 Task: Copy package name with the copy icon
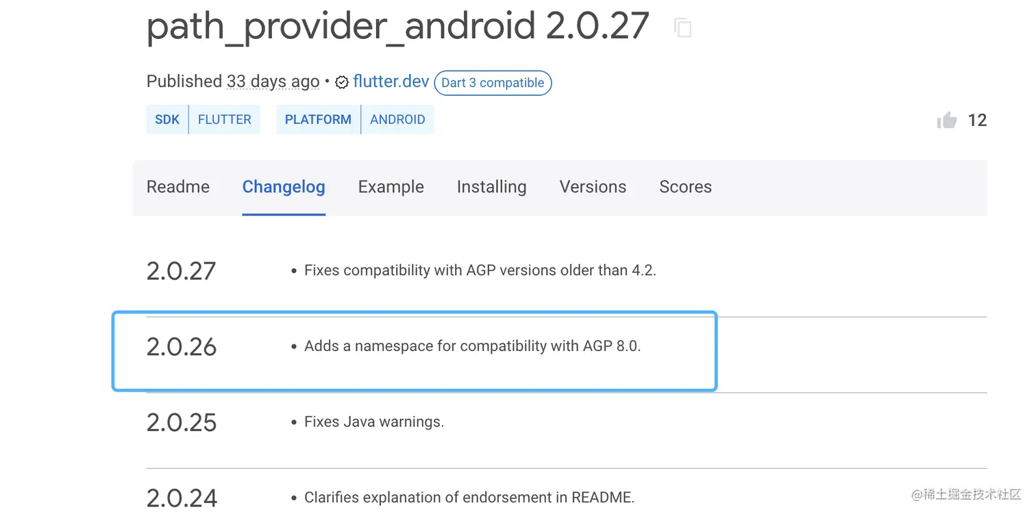click(682, 27)
